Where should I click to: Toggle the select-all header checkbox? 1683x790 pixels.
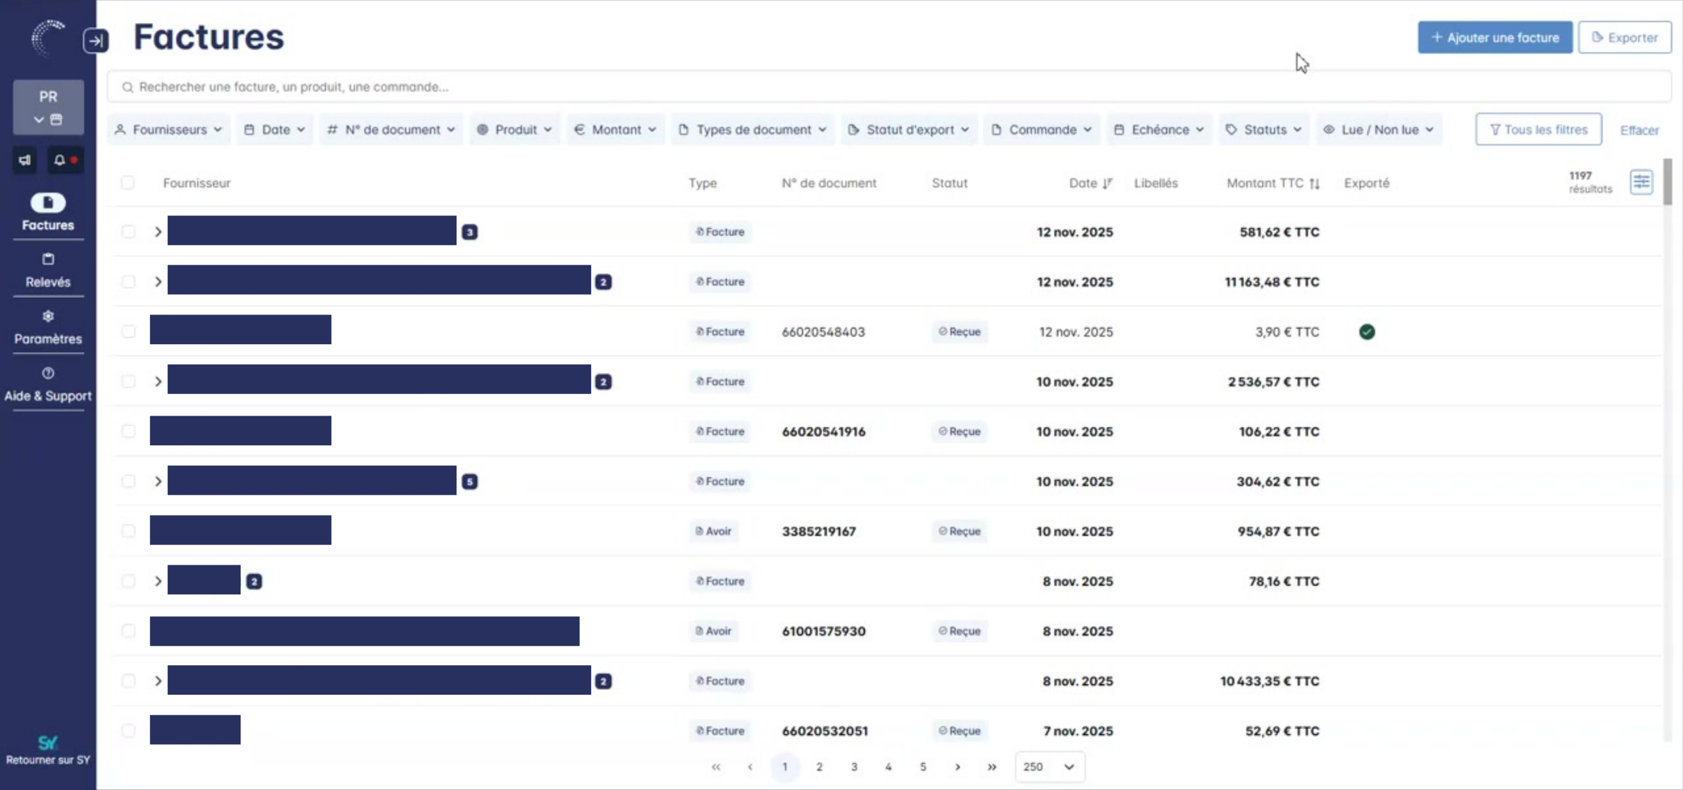[128, 183]
